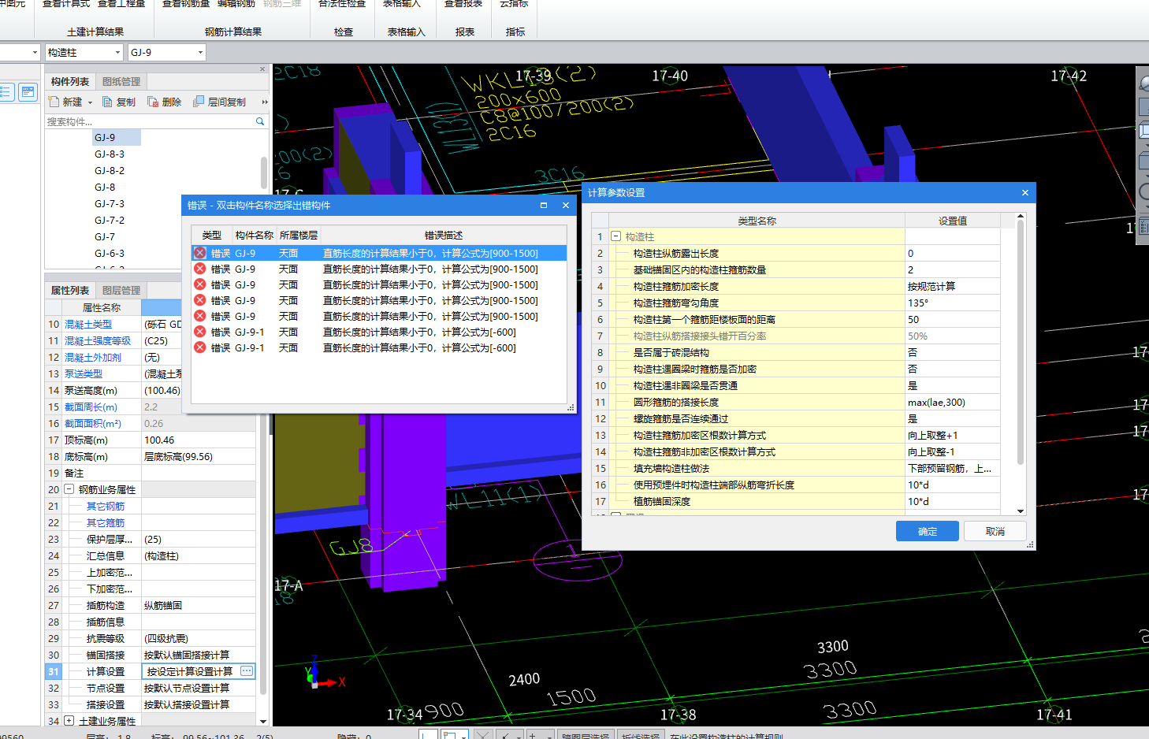Viewport: 1149px width, 739px height.
Task: Click the orbit sphere icon in view toolbar
Action: [1144, 82]
